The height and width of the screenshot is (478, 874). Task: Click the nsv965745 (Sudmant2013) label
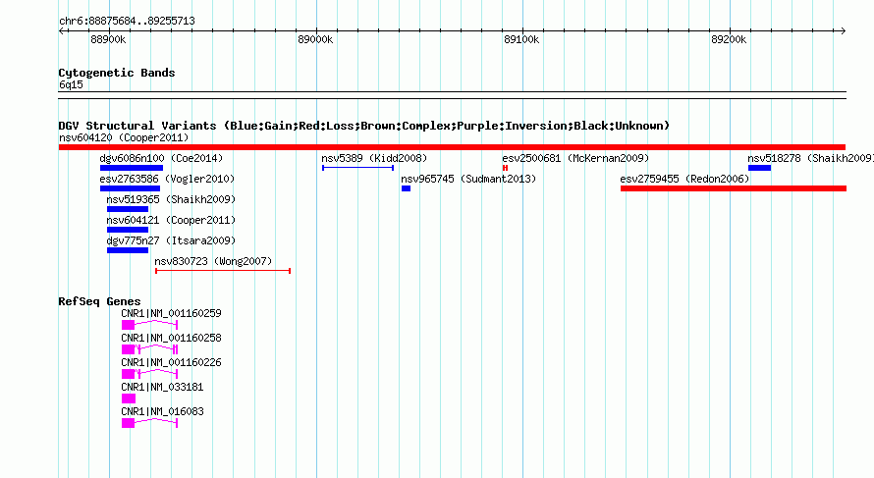[468, 179]
